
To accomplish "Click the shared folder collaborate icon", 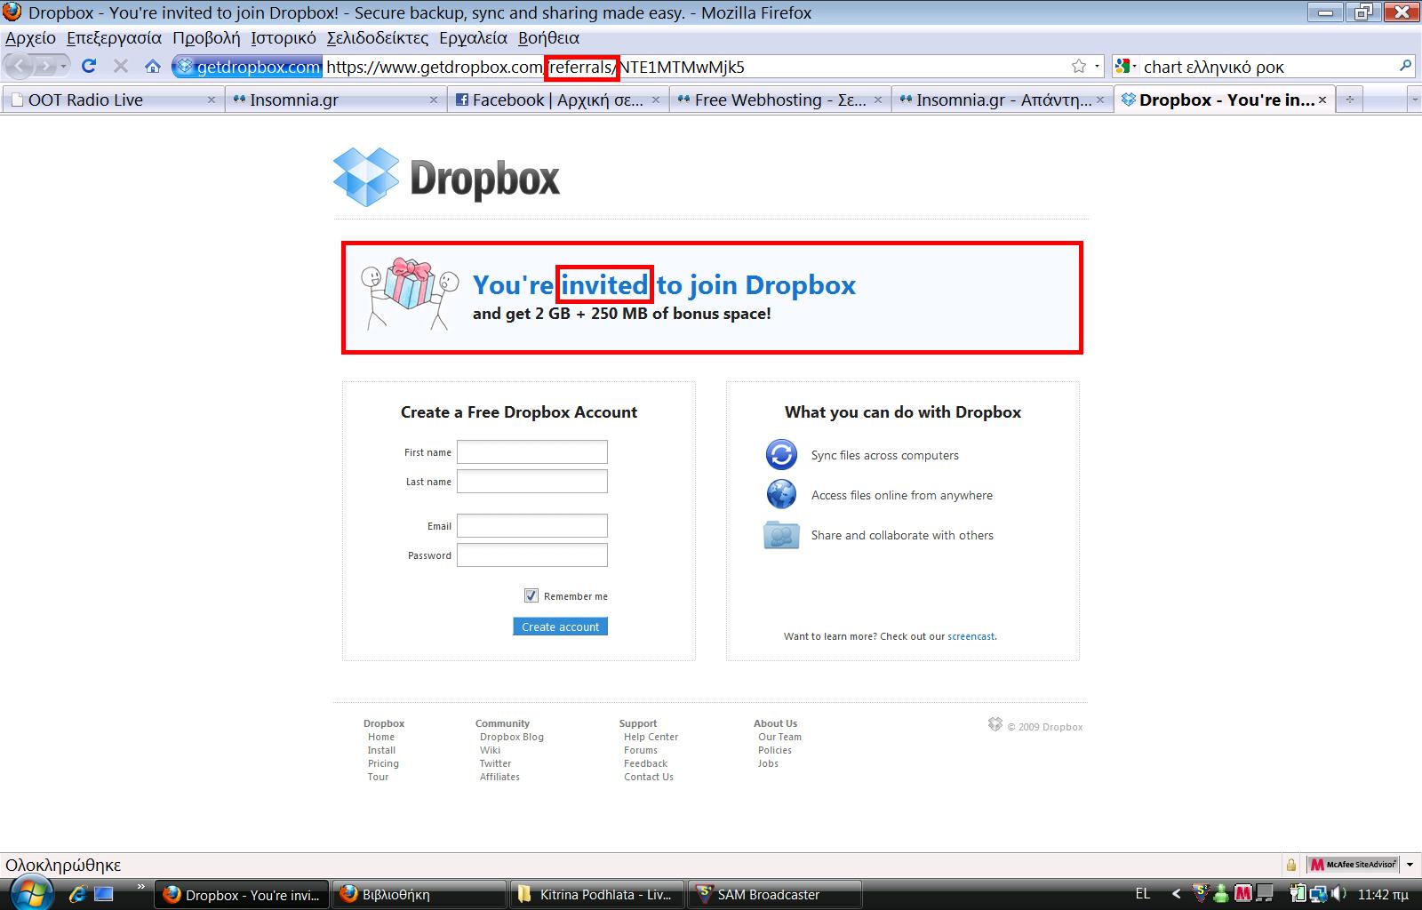I will click(781, 535).
